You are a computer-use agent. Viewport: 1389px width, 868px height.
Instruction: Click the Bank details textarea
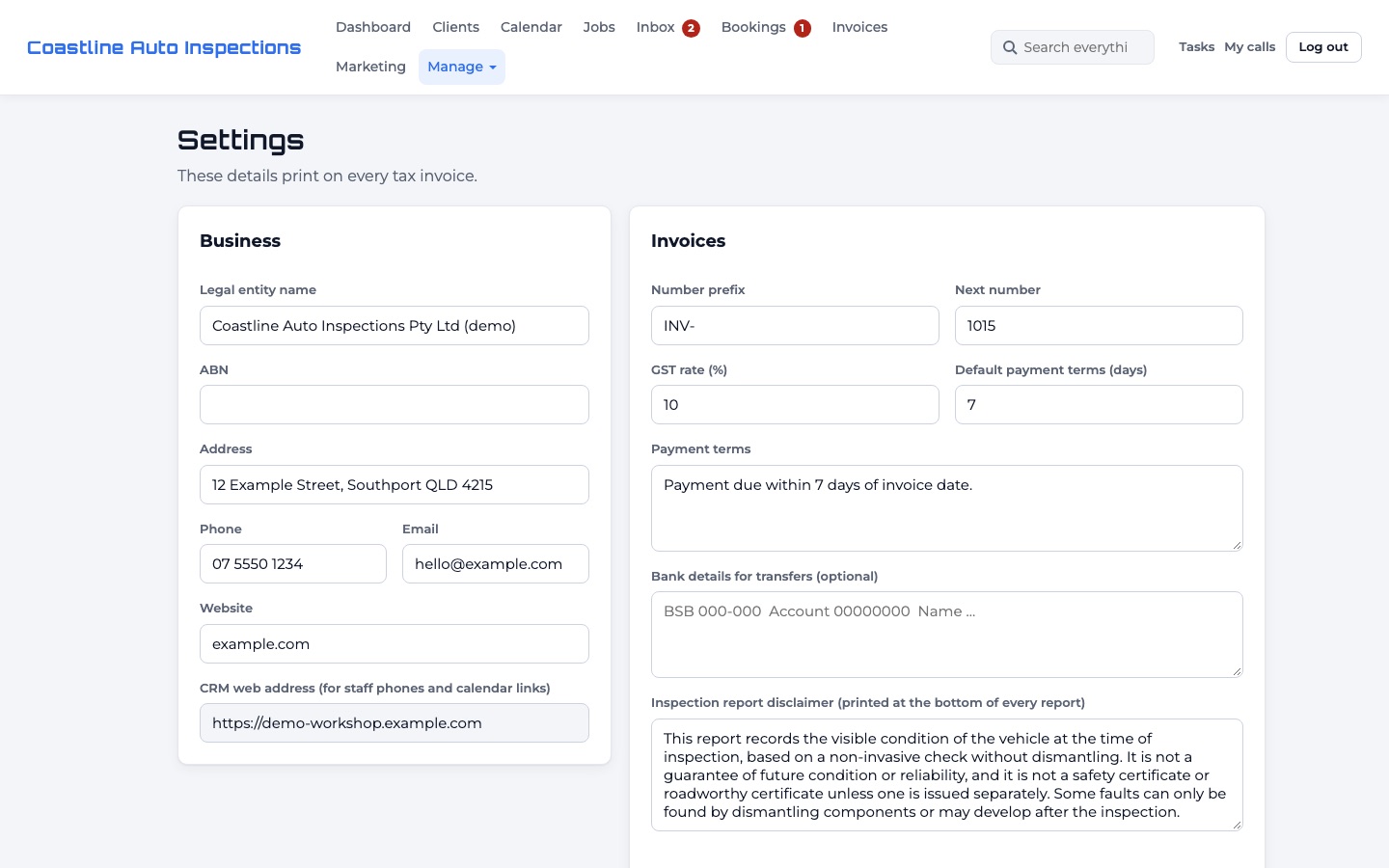[x=947, y=635]
